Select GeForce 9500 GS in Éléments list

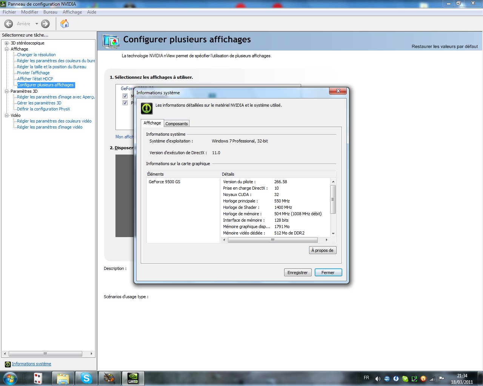point(165,182)
